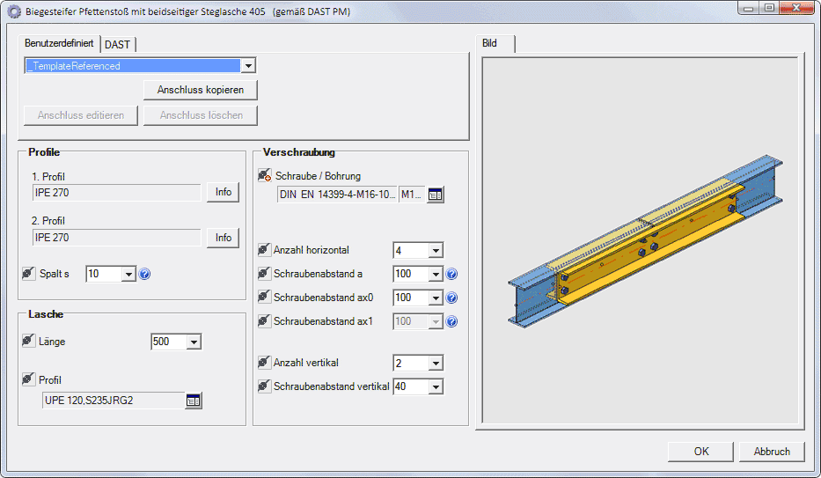Image resolution: width=821 pixels, height=478 pixels.
Task: Open the Spalt s value dropdown
Action: pyautogui.click(x=128, y=274)
